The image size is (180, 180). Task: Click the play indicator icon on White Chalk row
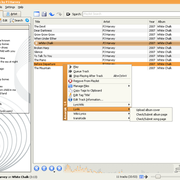[36, 43]
